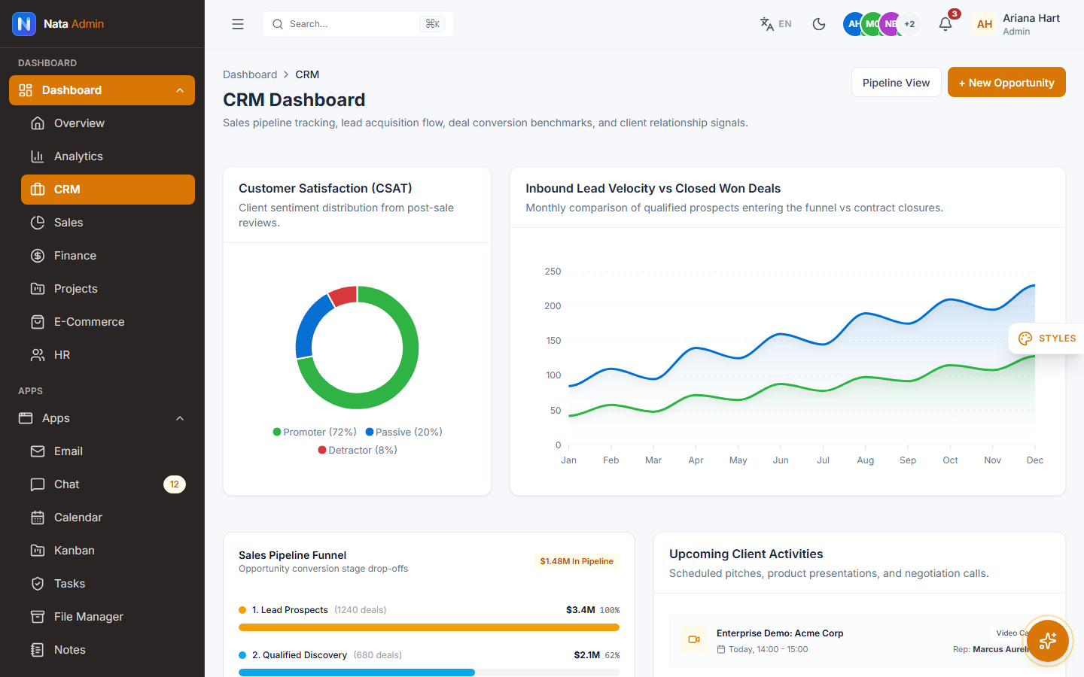This screenshot has width=1084, height=677.
Task: Open the notifications bell
Action: click(x=945, y=24)
